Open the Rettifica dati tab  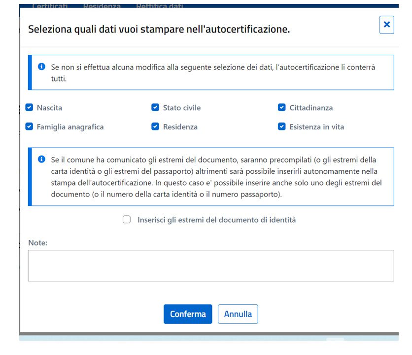(160, 6)
